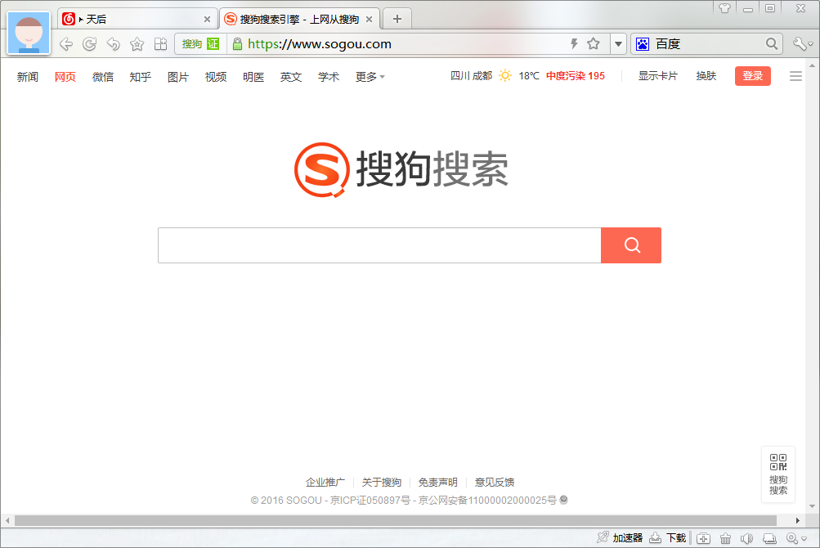Open the page zoom dropdown in status bar
The height and width of the screenshot is (548, 820).
(x=796, y=538)
